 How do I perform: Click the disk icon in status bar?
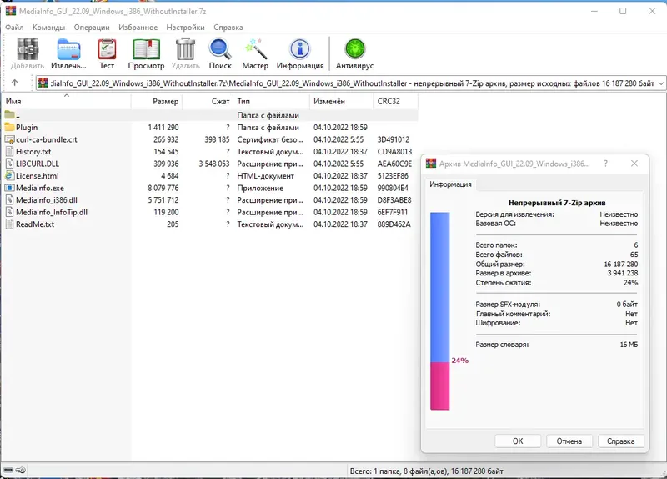click(8, 471)
